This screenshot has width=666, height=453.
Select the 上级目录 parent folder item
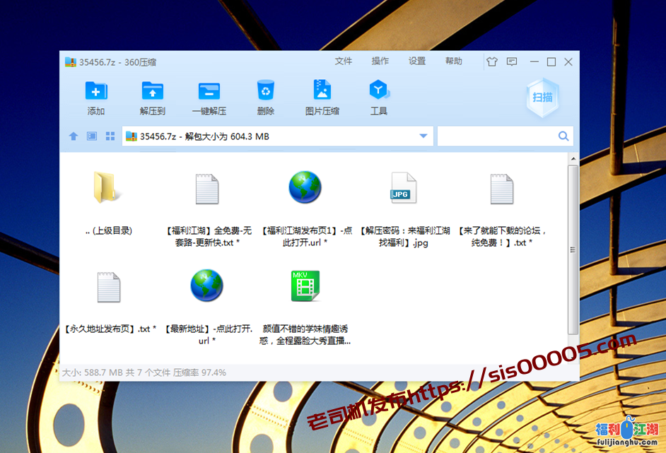(108, 201)
